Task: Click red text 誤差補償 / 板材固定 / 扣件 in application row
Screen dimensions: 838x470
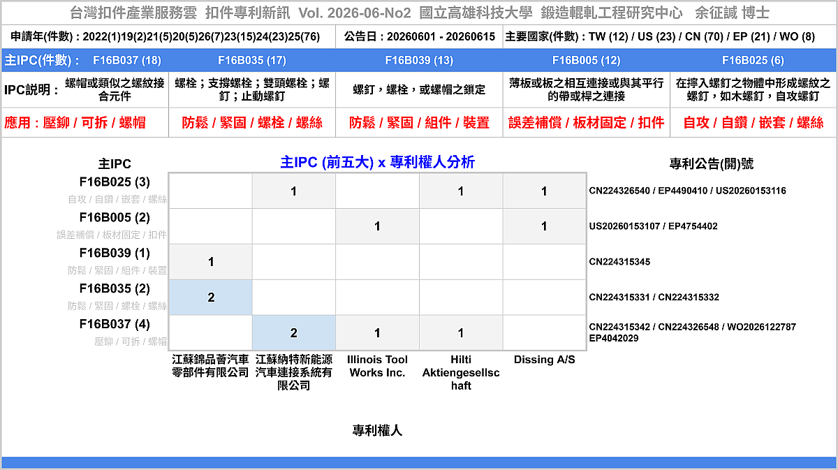Action: click(586, 123)
